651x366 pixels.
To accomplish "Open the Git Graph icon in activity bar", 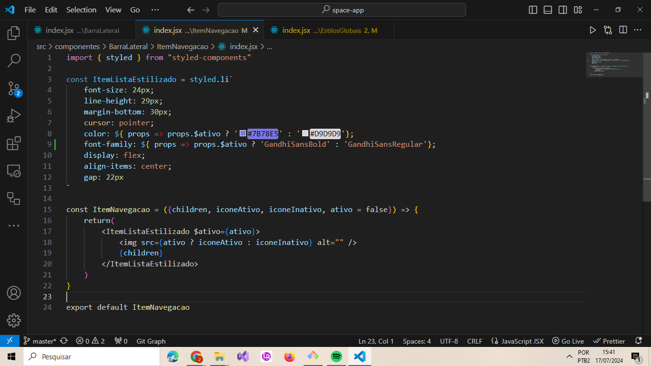I will tap(14, 199).
